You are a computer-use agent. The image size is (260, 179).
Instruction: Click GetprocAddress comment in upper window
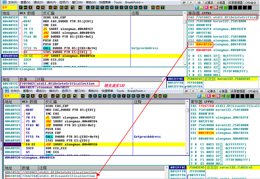(145, 48)
